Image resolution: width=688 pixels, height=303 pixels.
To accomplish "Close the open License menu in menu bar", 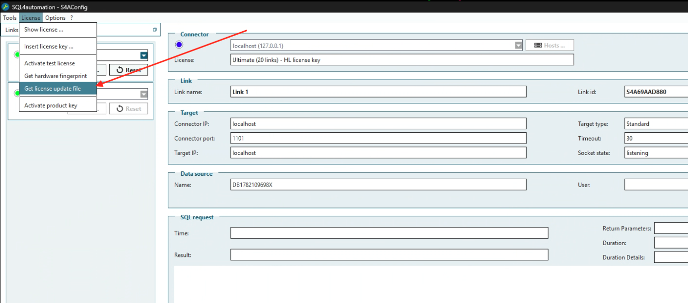I will (31, 18).
